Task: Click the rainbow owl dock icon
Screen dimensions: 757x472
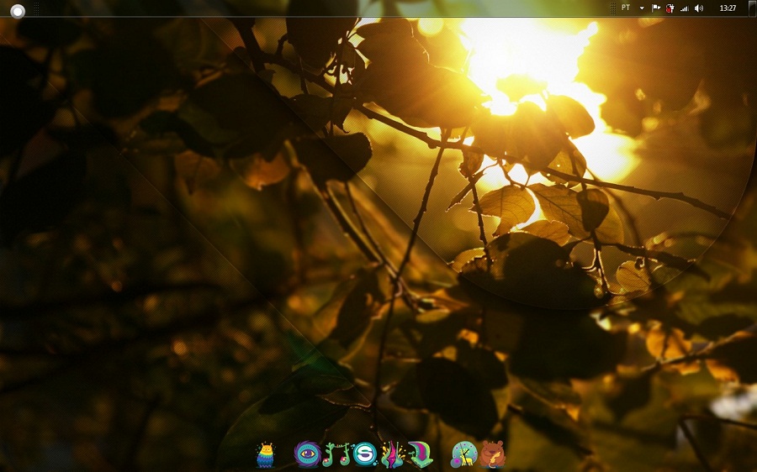Action: pyautogui.click(x=266, y=454)
